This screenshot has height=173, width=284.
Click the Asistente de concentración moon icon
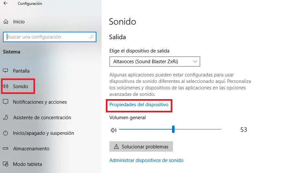click(x=6, y=118)
